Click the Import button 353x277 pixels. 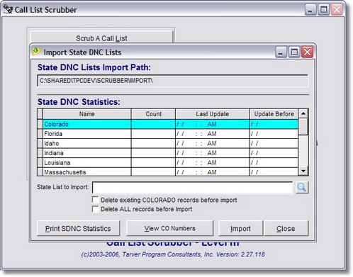click(x=240, y=228)
